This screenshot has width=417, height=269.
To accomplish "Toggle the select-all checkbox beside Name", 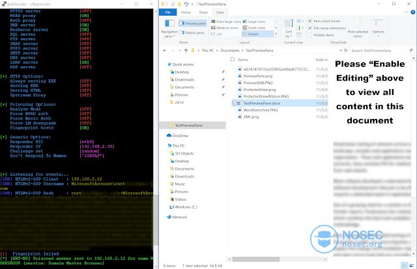I will coord(233,59).
